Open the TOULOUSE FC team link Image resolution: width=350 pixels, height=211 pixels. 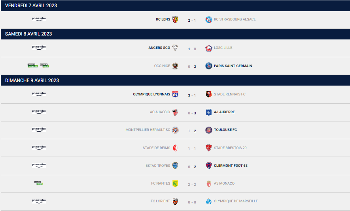pos(225,130)
